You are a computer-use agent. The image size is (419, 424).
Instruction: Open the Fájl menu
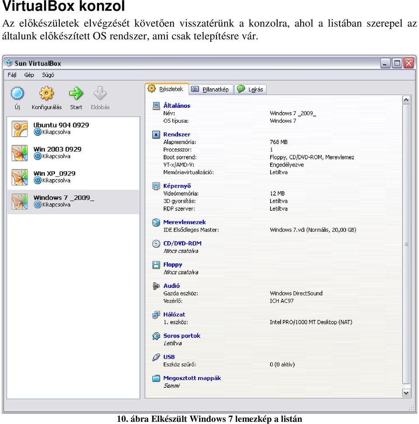coord(12,75)
